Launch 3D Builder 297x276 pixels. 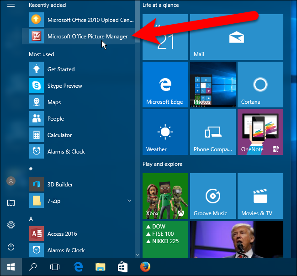click(x=78, y=184)
